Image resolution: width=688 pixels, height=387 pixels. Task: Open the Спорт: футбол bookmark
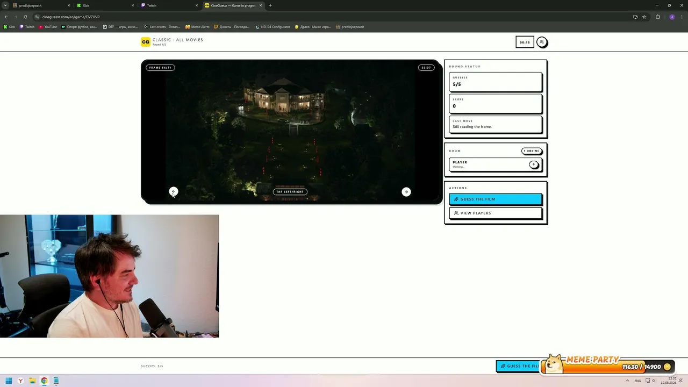click(x=80, y=27)
